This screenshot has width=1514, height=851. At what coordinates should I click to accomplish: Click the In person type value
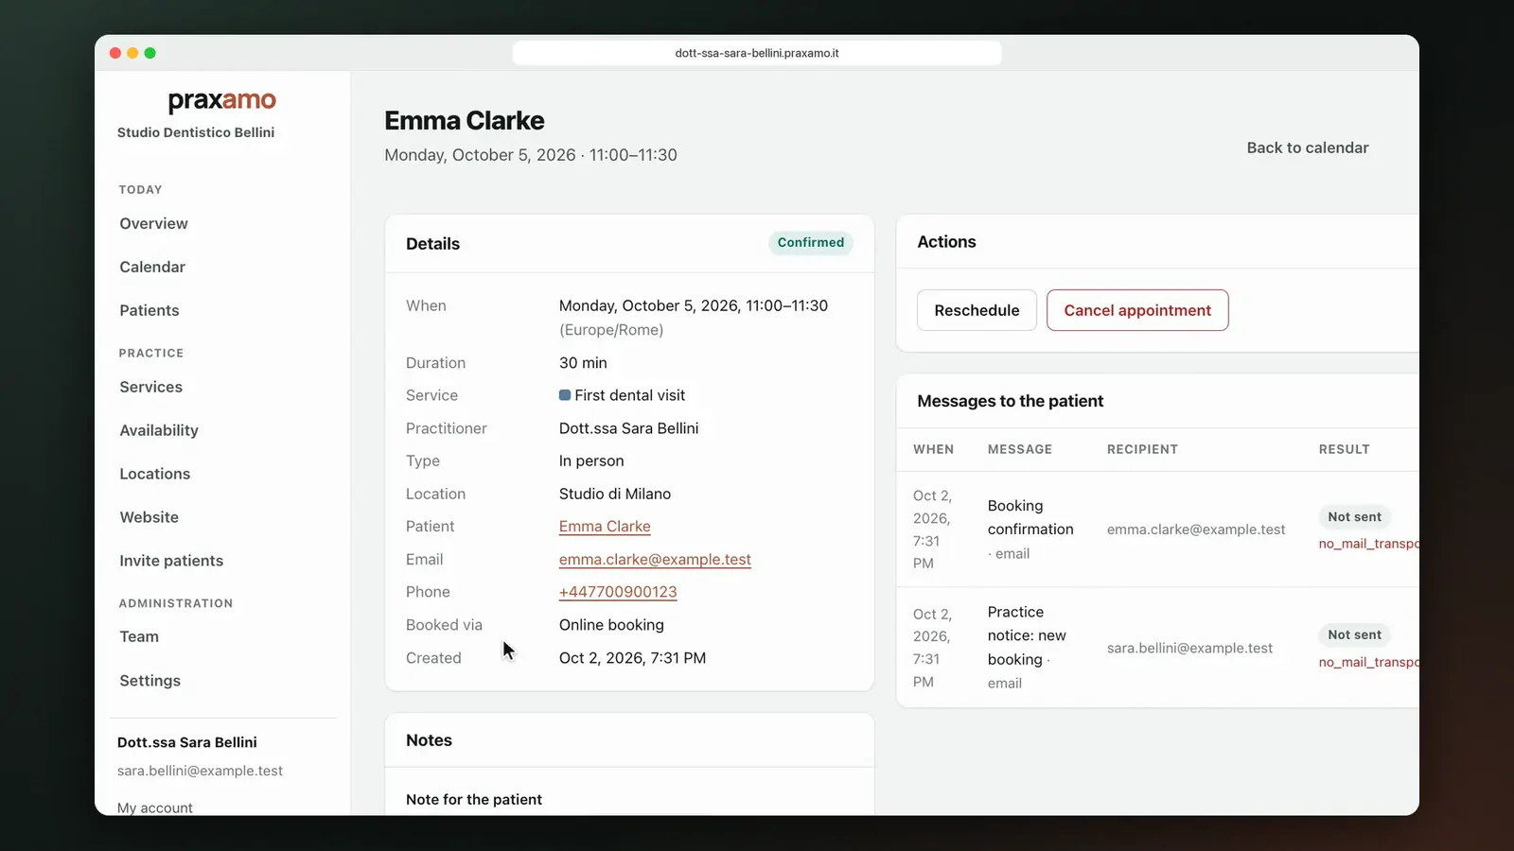(x=591, y=461)
